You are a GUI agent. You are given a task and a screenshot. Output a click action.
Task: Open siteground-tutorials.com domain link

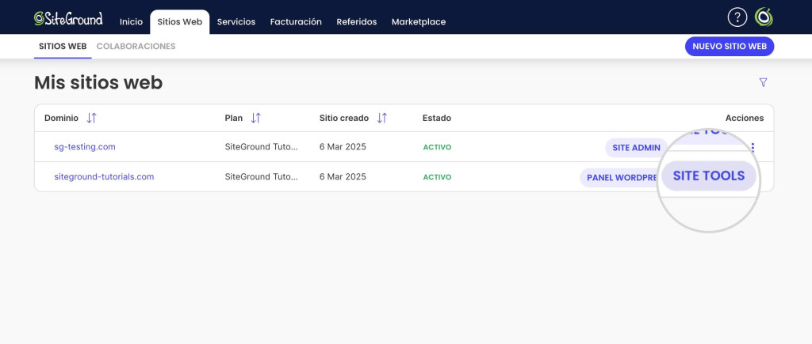[104, 176]
